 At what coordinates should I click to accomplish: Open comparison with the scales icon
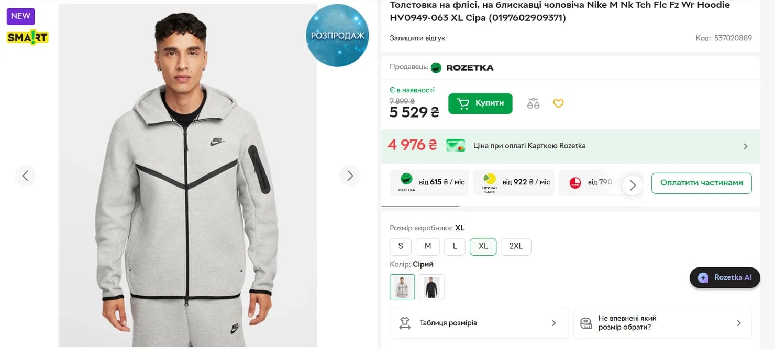(x=533, y=103)
